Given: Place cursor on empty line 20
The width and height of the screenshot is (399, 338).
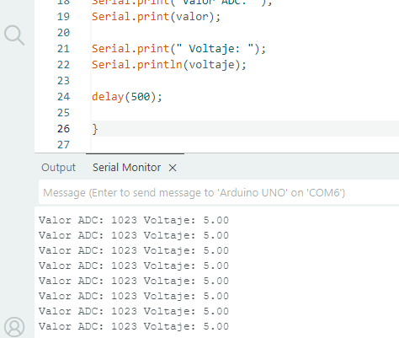Looking at the screenshot, I should point(244,33).
